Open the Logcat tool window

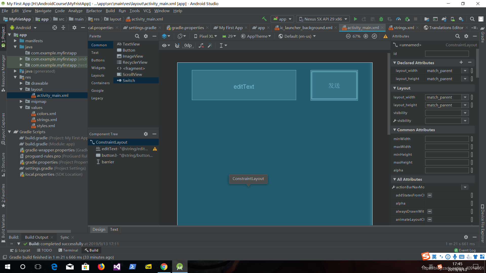click(x=21, y=250)
